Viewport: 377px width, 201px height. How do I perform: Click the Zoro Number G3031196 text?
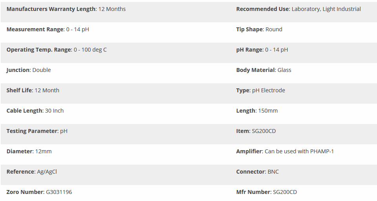pos(39,192)
